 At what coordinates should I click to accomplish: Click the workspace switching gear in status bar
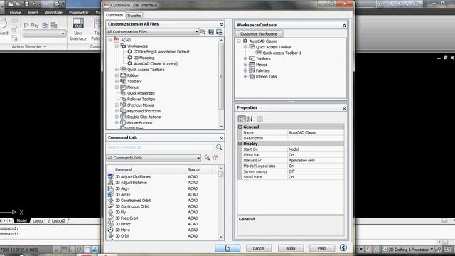click(385, 250)
